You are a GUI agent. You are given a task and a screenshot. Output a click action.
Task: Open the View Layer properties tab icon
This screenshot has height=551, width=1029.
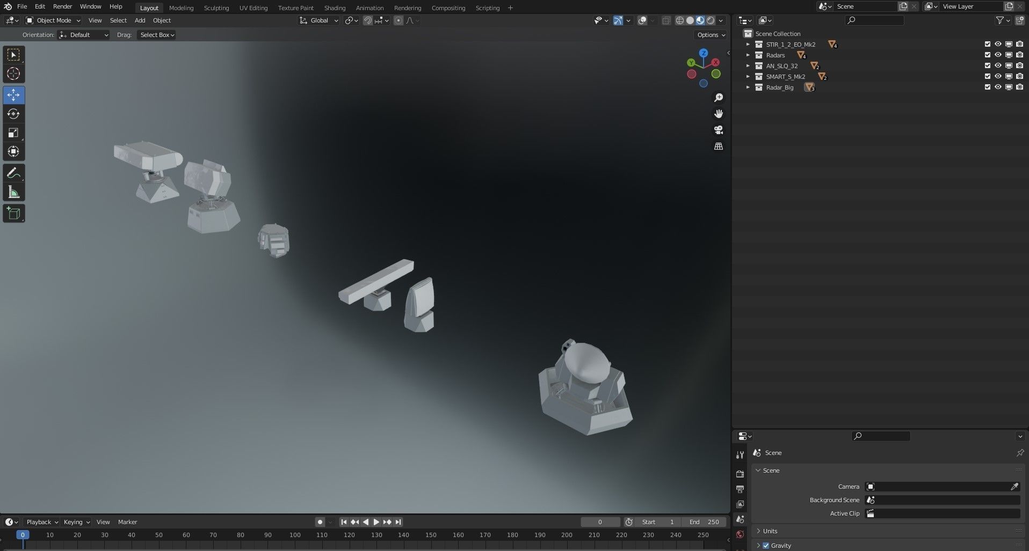click(740, 504)
